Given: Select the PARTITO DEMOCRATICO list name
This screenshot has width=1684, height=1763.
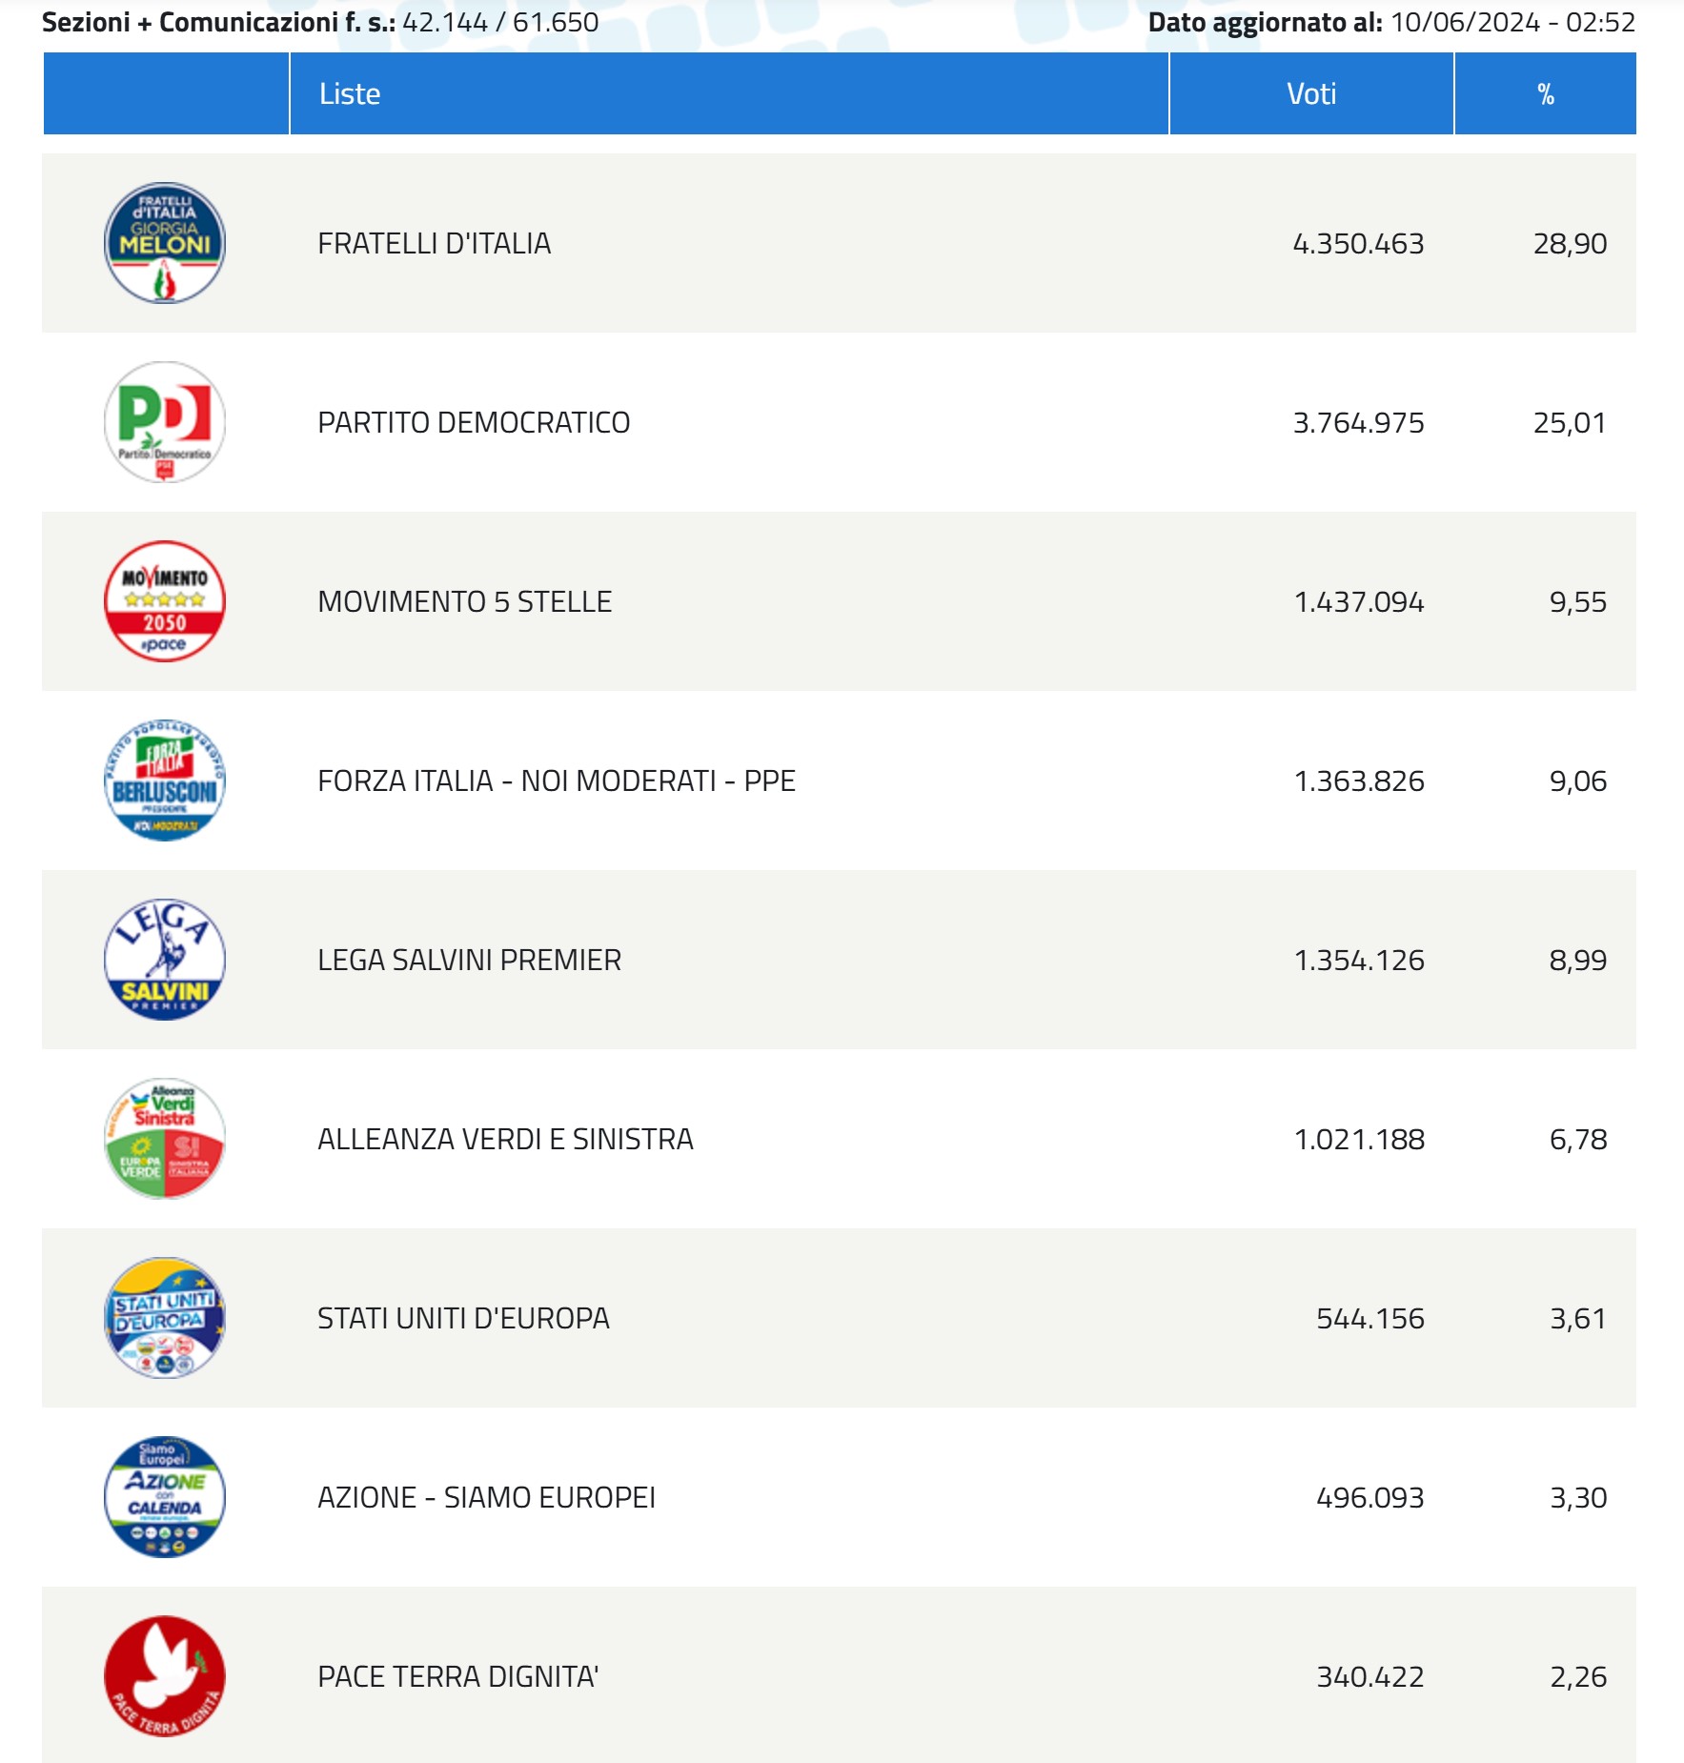Looking at the screenshot, I should pyautogui.click(x=474, y=423).
